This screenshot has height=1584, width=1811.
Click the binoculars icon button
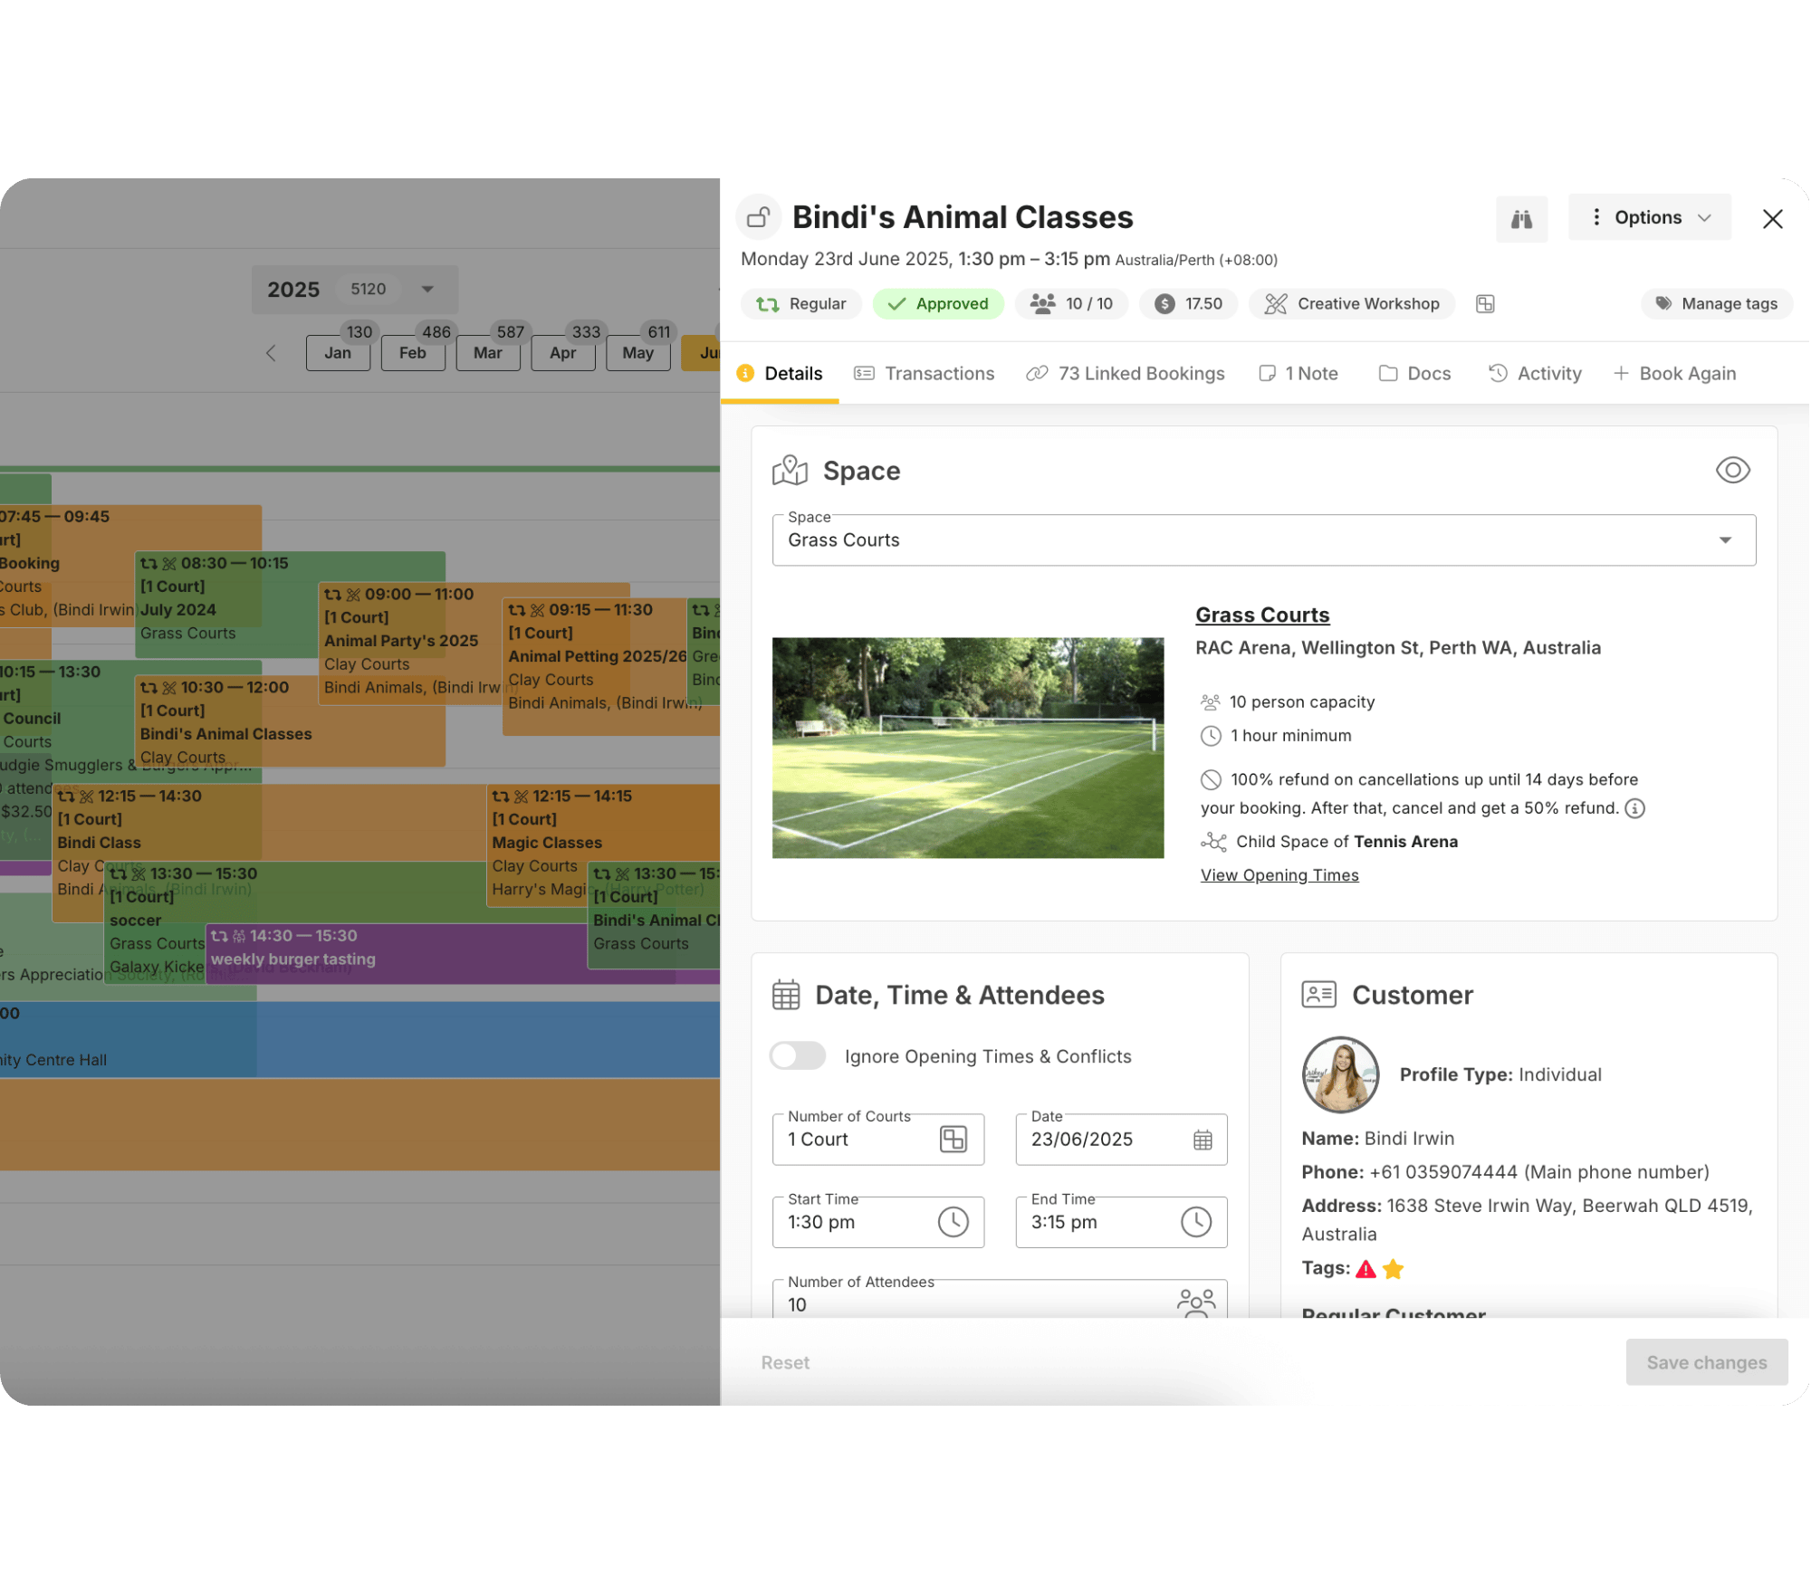1521,219
